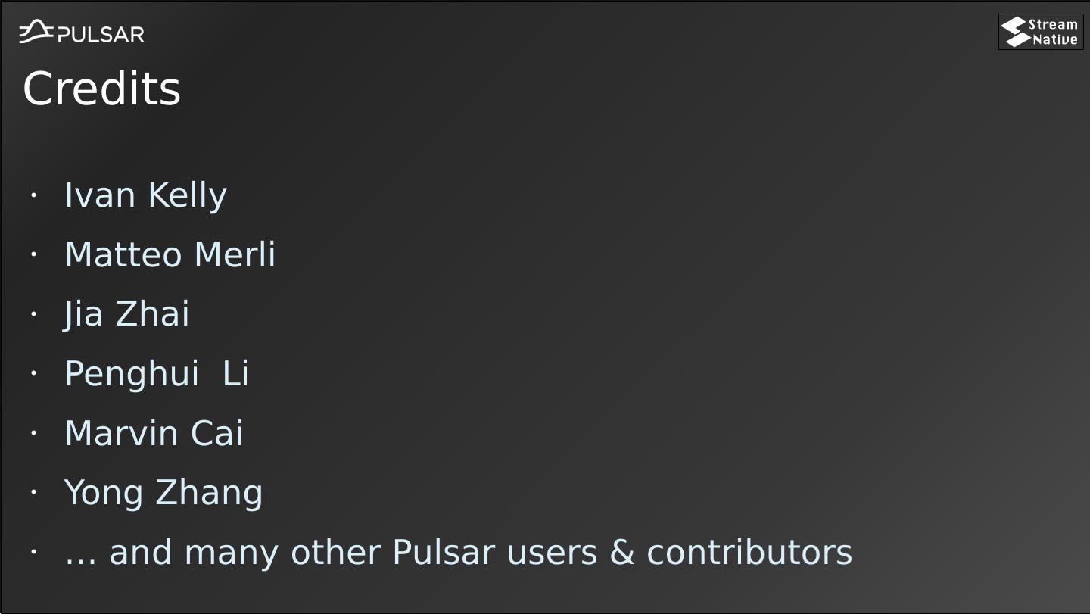
Task: Click the StreamNative logo icon
Action: (x=1014, y=32)
